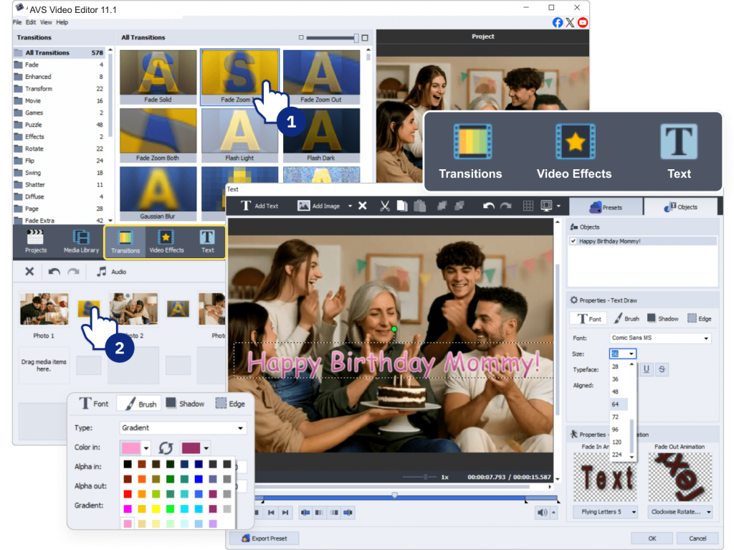The image size is (734, 550).
Task: Click the Add Image button
Action: [x=319, y=206]
